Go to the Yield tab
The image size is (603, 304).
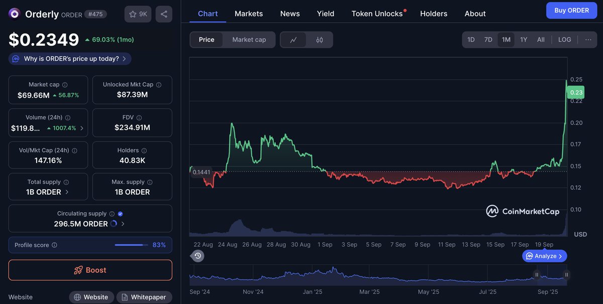tap(326, 14)
